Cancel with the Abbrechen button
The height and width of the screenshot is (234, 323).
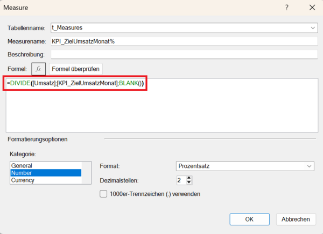point(296,219)
